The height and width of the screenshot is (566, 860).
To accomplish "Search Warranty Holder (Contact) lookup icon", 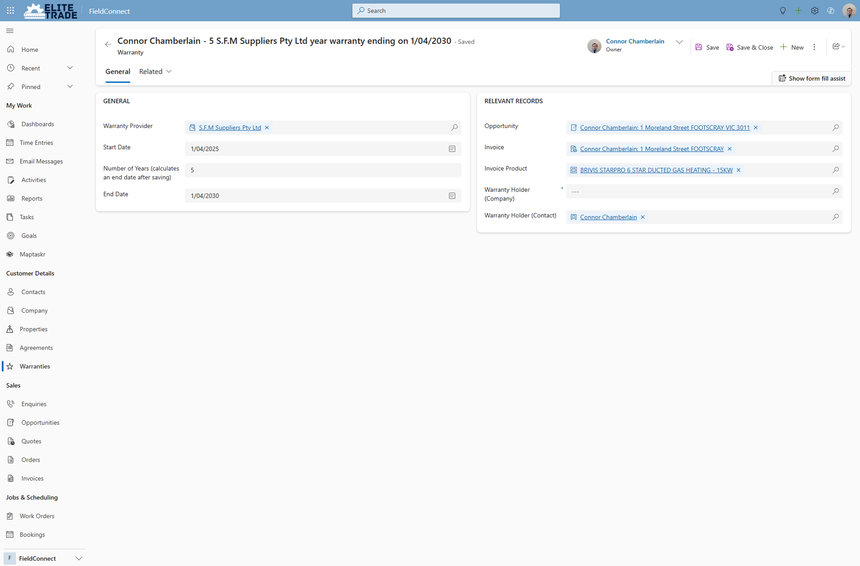I will click(x=835, y=217).
